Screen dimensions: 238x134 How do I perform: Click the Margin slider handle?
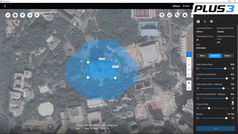(x=226, y=118)
